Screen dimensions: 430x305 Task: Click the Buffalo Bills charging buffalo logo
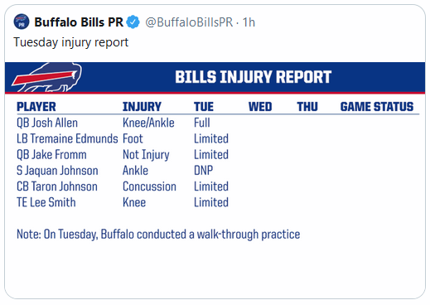tap(46, 77)
